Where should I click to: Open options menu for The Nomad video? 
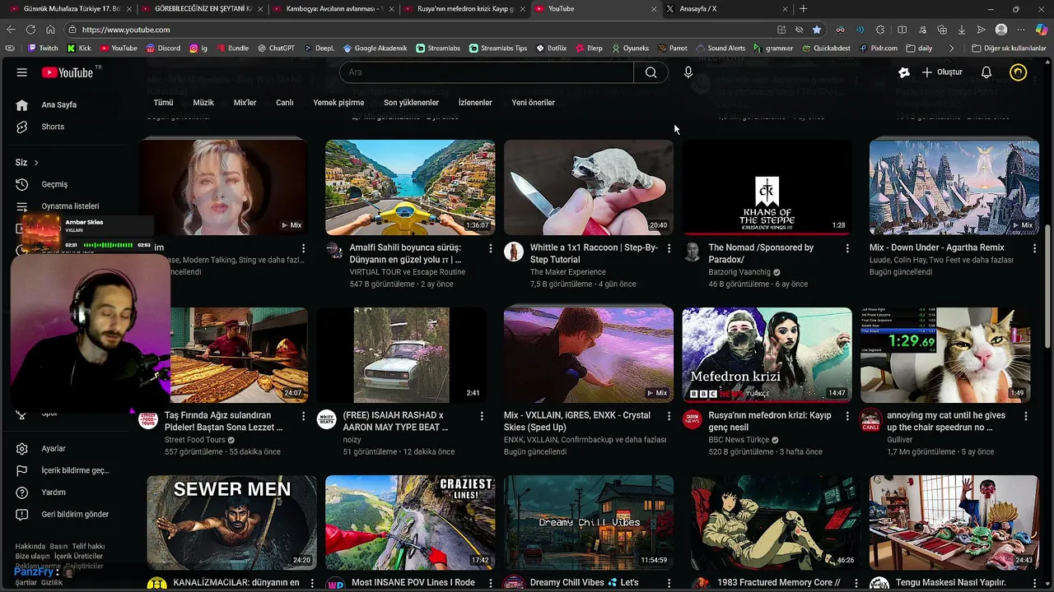[847, 248]
